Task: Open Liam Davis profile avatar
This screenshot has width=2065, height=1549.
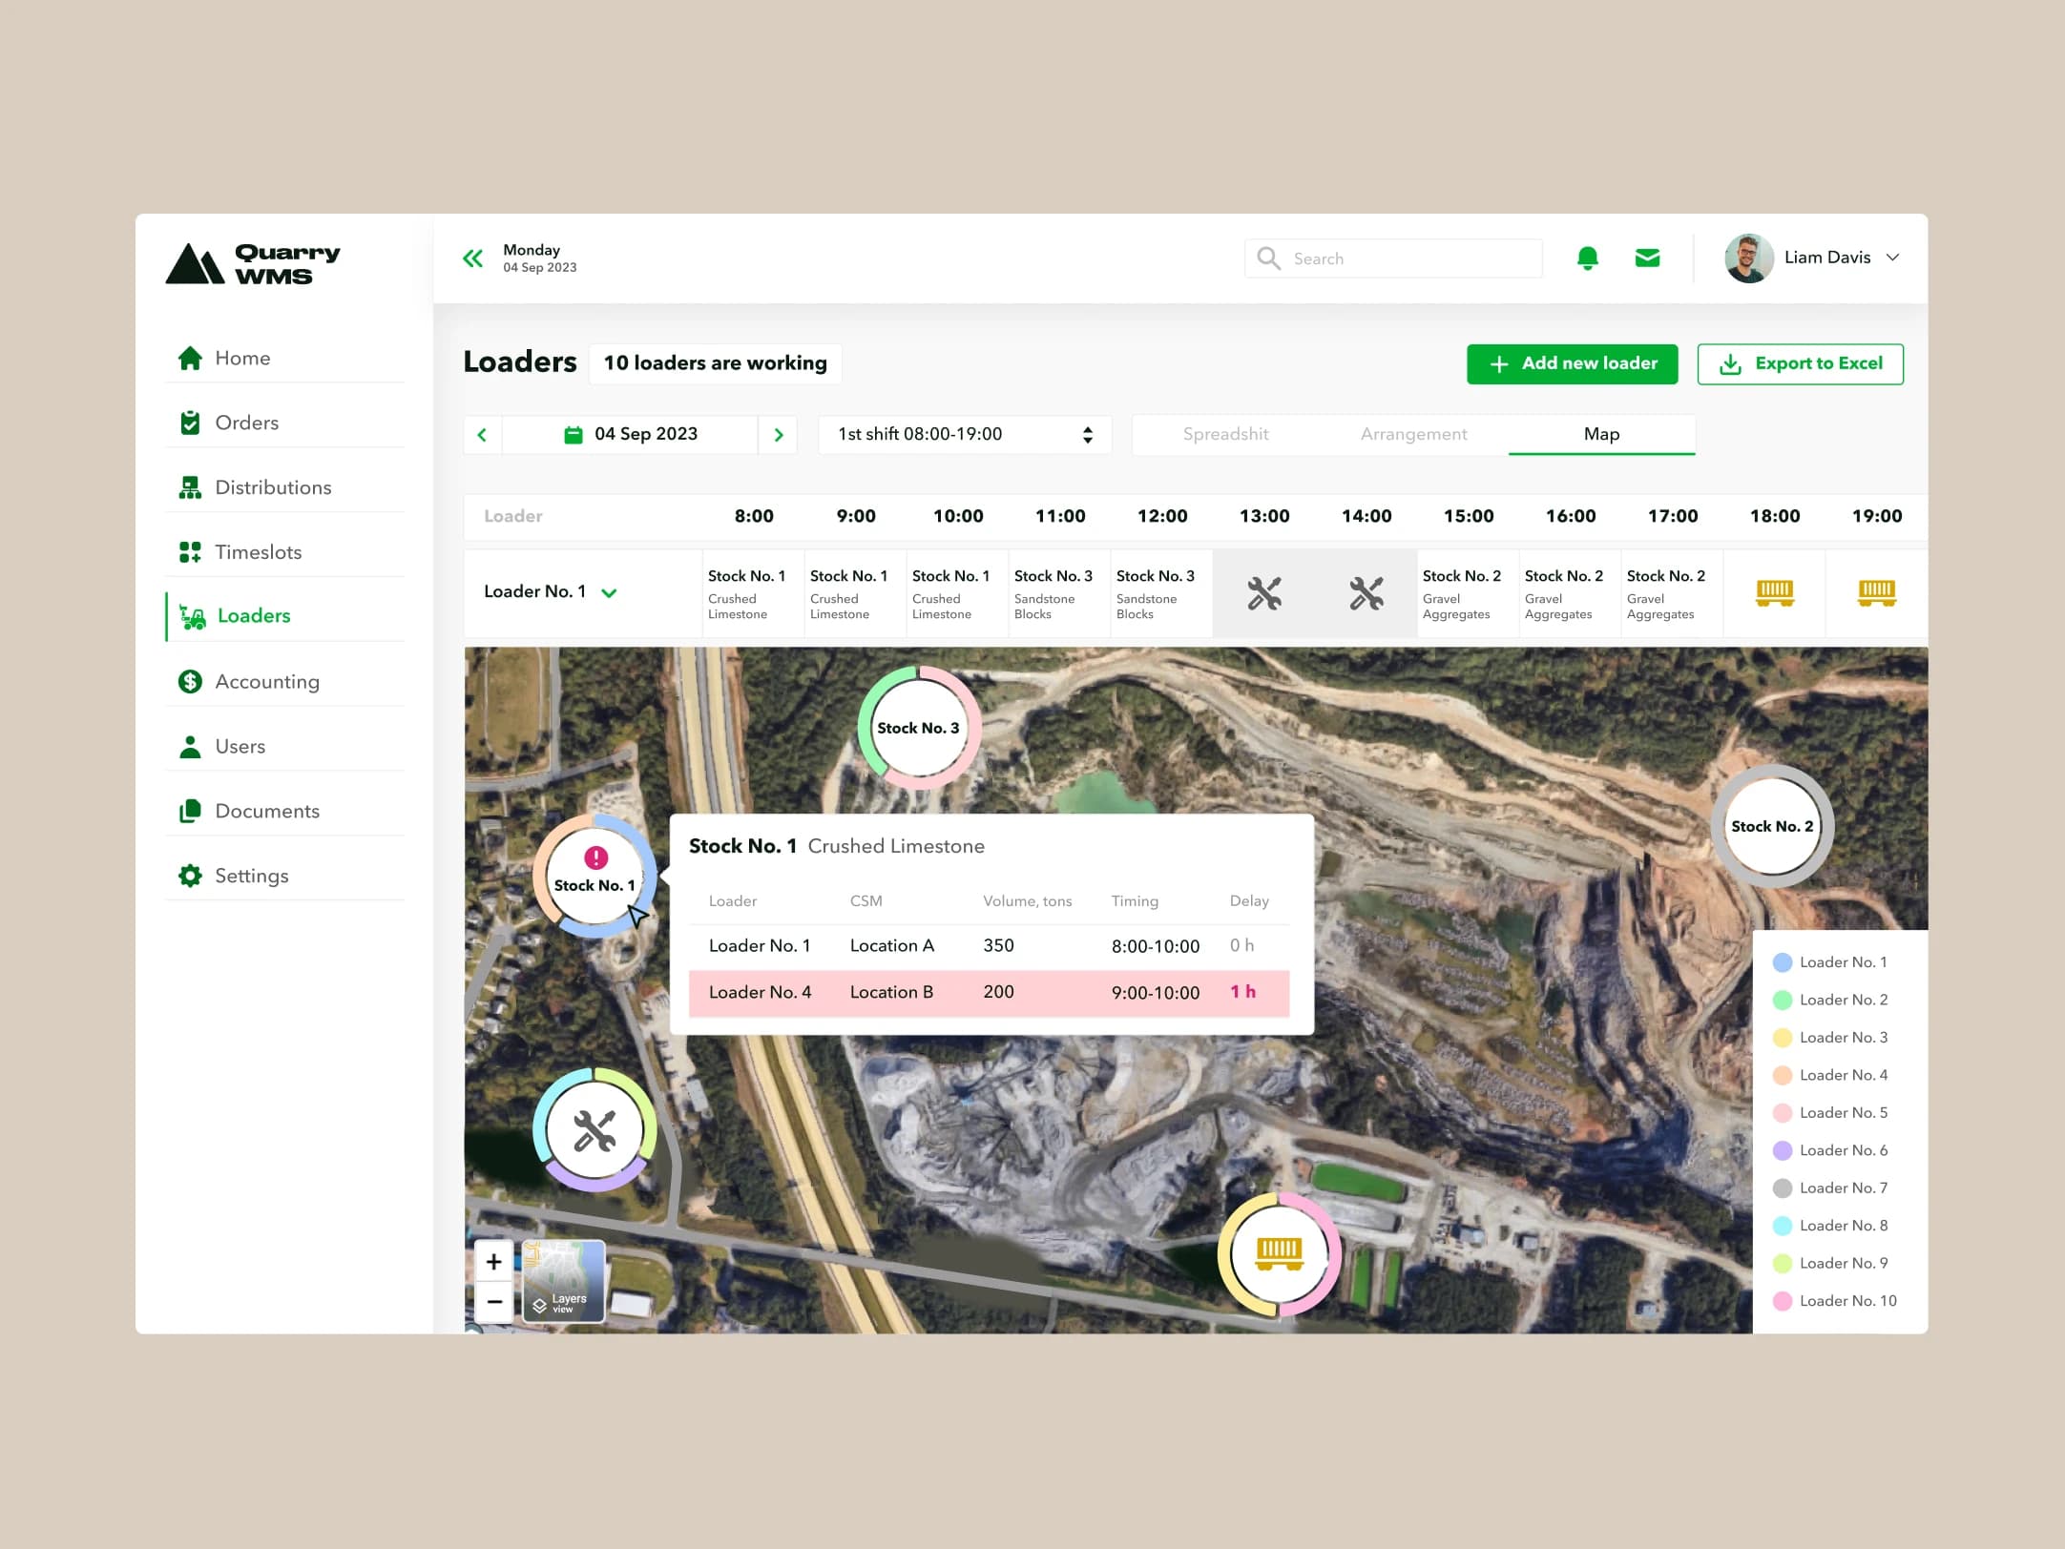Action: pyautogui.click(x=1748, y=258)
